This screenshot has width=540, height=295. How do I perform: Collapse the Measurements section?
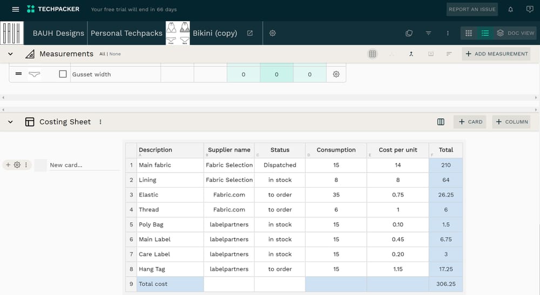[x=10, y=54]
